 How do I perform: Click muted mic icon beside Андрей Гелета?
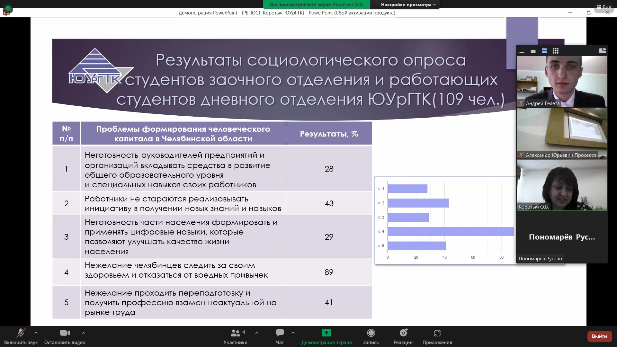click(x=521, y=103)
